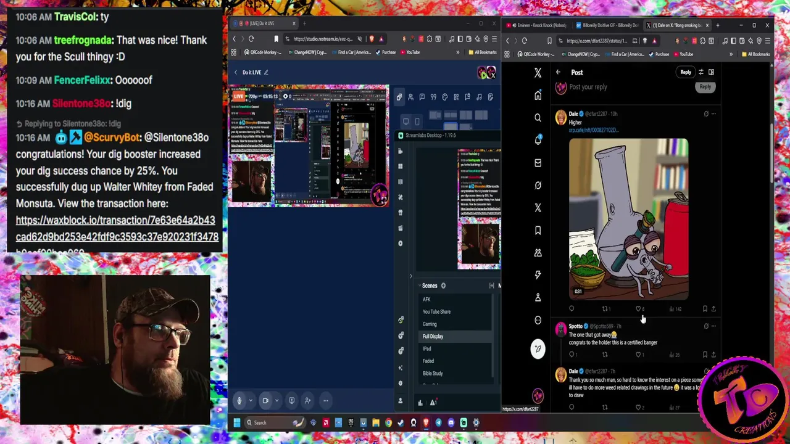Share Dale's Higher post
The image size is (790, 444).
tap(713, 309)
